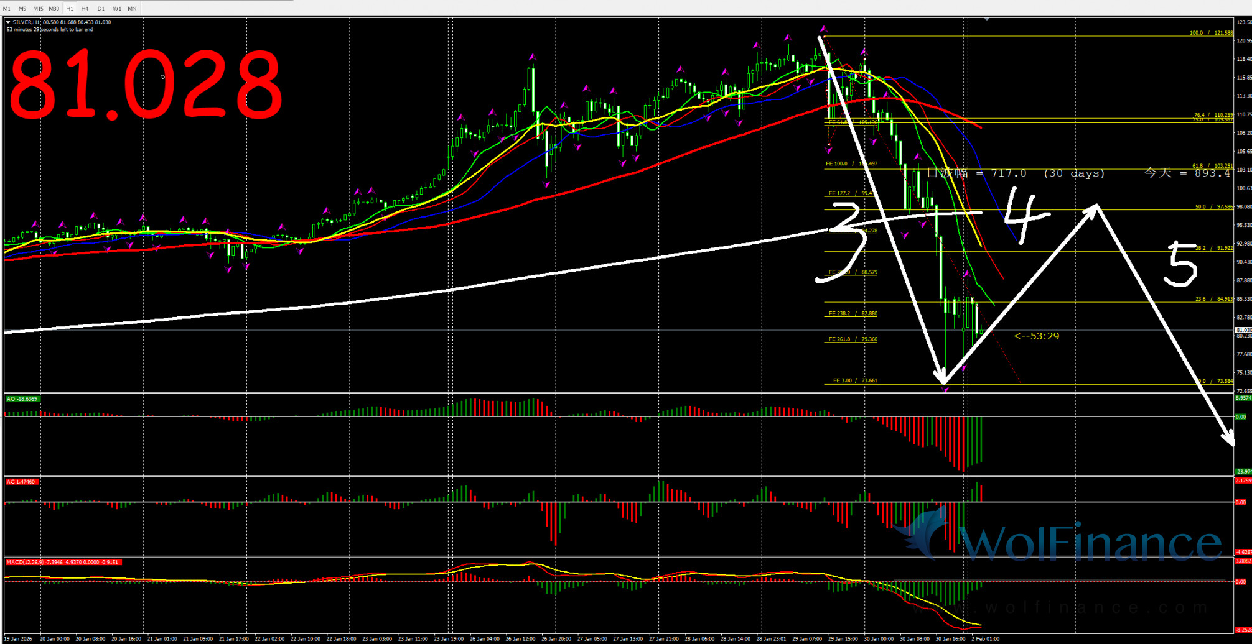Select the M5 timeframe tab
Viewport: 1252px width, 644px height.
point(22,9)
